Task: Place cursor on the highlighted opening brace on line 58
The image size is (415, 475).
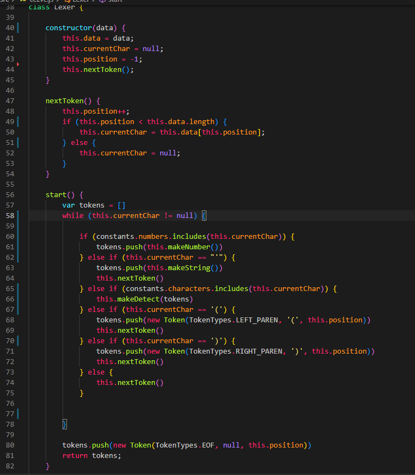Action: (204, 216)
